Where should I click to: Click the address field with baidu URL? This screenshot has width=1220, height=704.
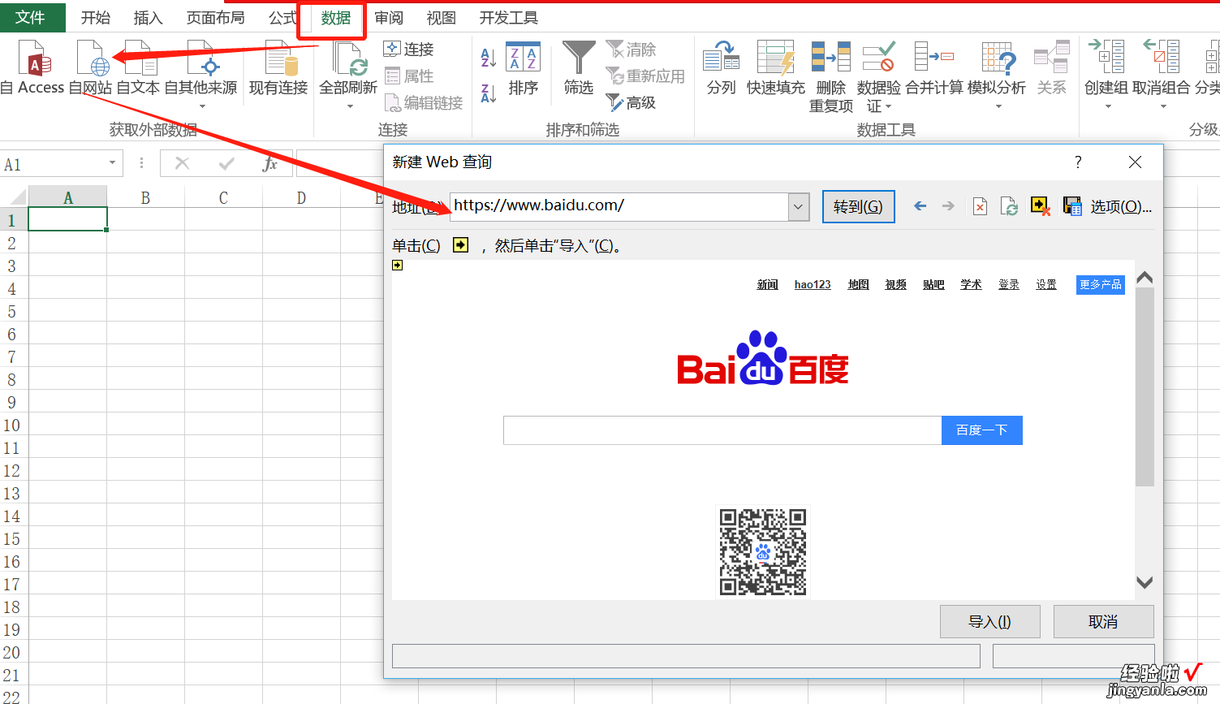pos(619,207)
